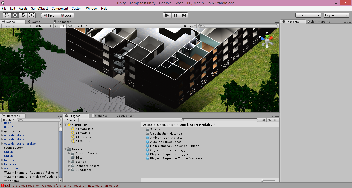Open Project Create dropdown

click(x=72, y=120)
